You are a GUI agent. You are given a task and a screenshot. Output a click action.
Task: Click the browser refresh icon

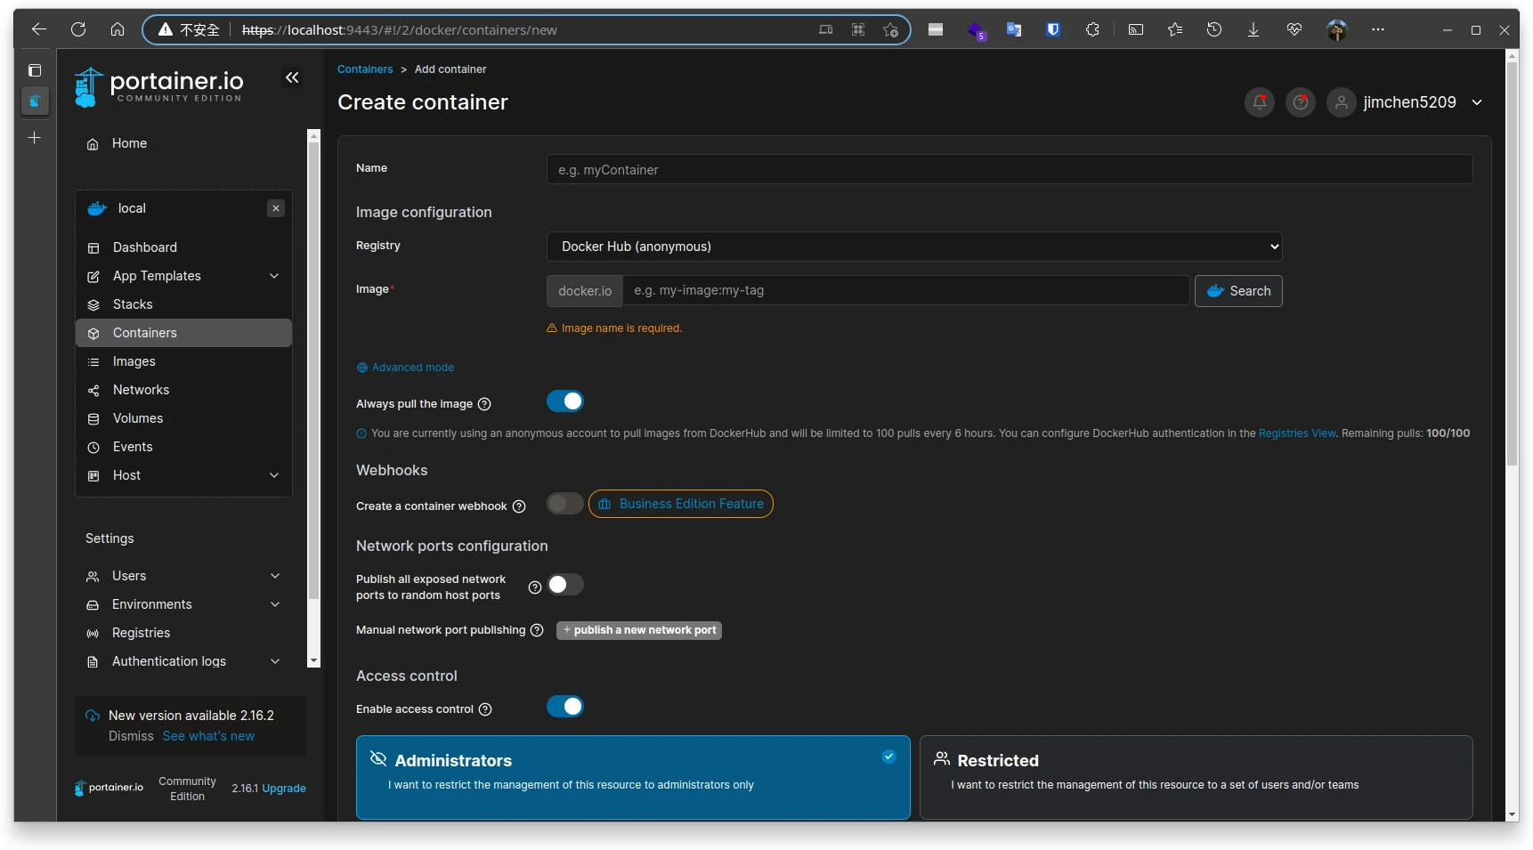(78, 29)
